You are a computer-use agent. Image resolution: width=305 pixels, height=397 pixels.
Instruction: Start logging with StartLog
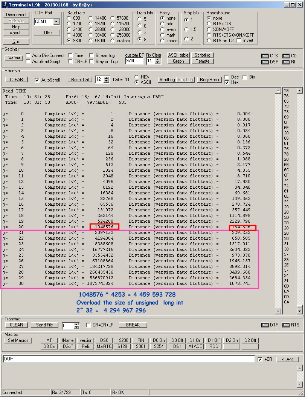(x=167, y=80)
